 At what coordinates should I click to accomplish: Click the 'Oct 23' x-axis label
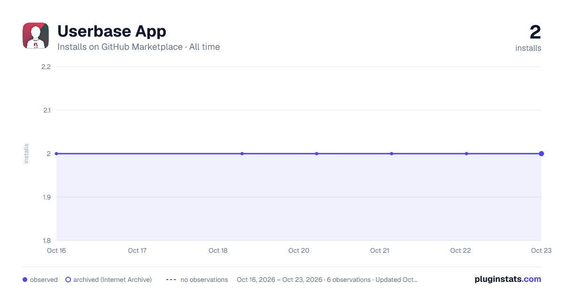click(x=541, y=250)
